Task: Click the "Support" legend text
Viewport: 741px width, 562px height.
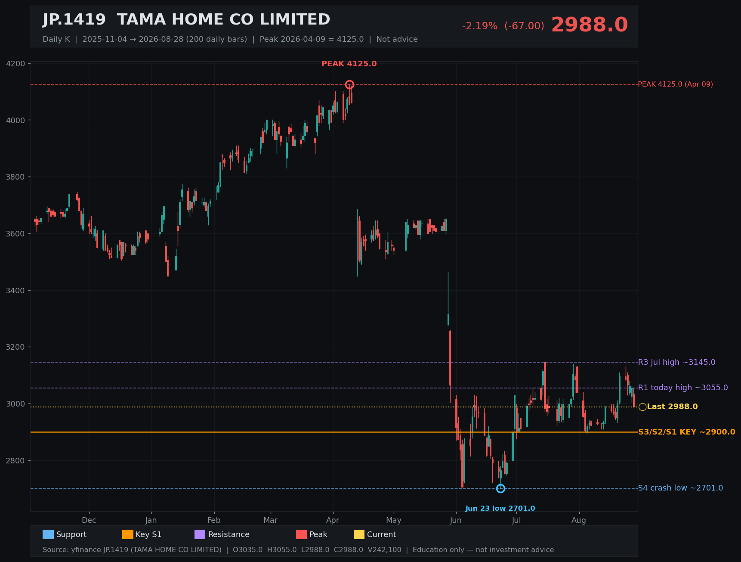Action: [71, 534]
